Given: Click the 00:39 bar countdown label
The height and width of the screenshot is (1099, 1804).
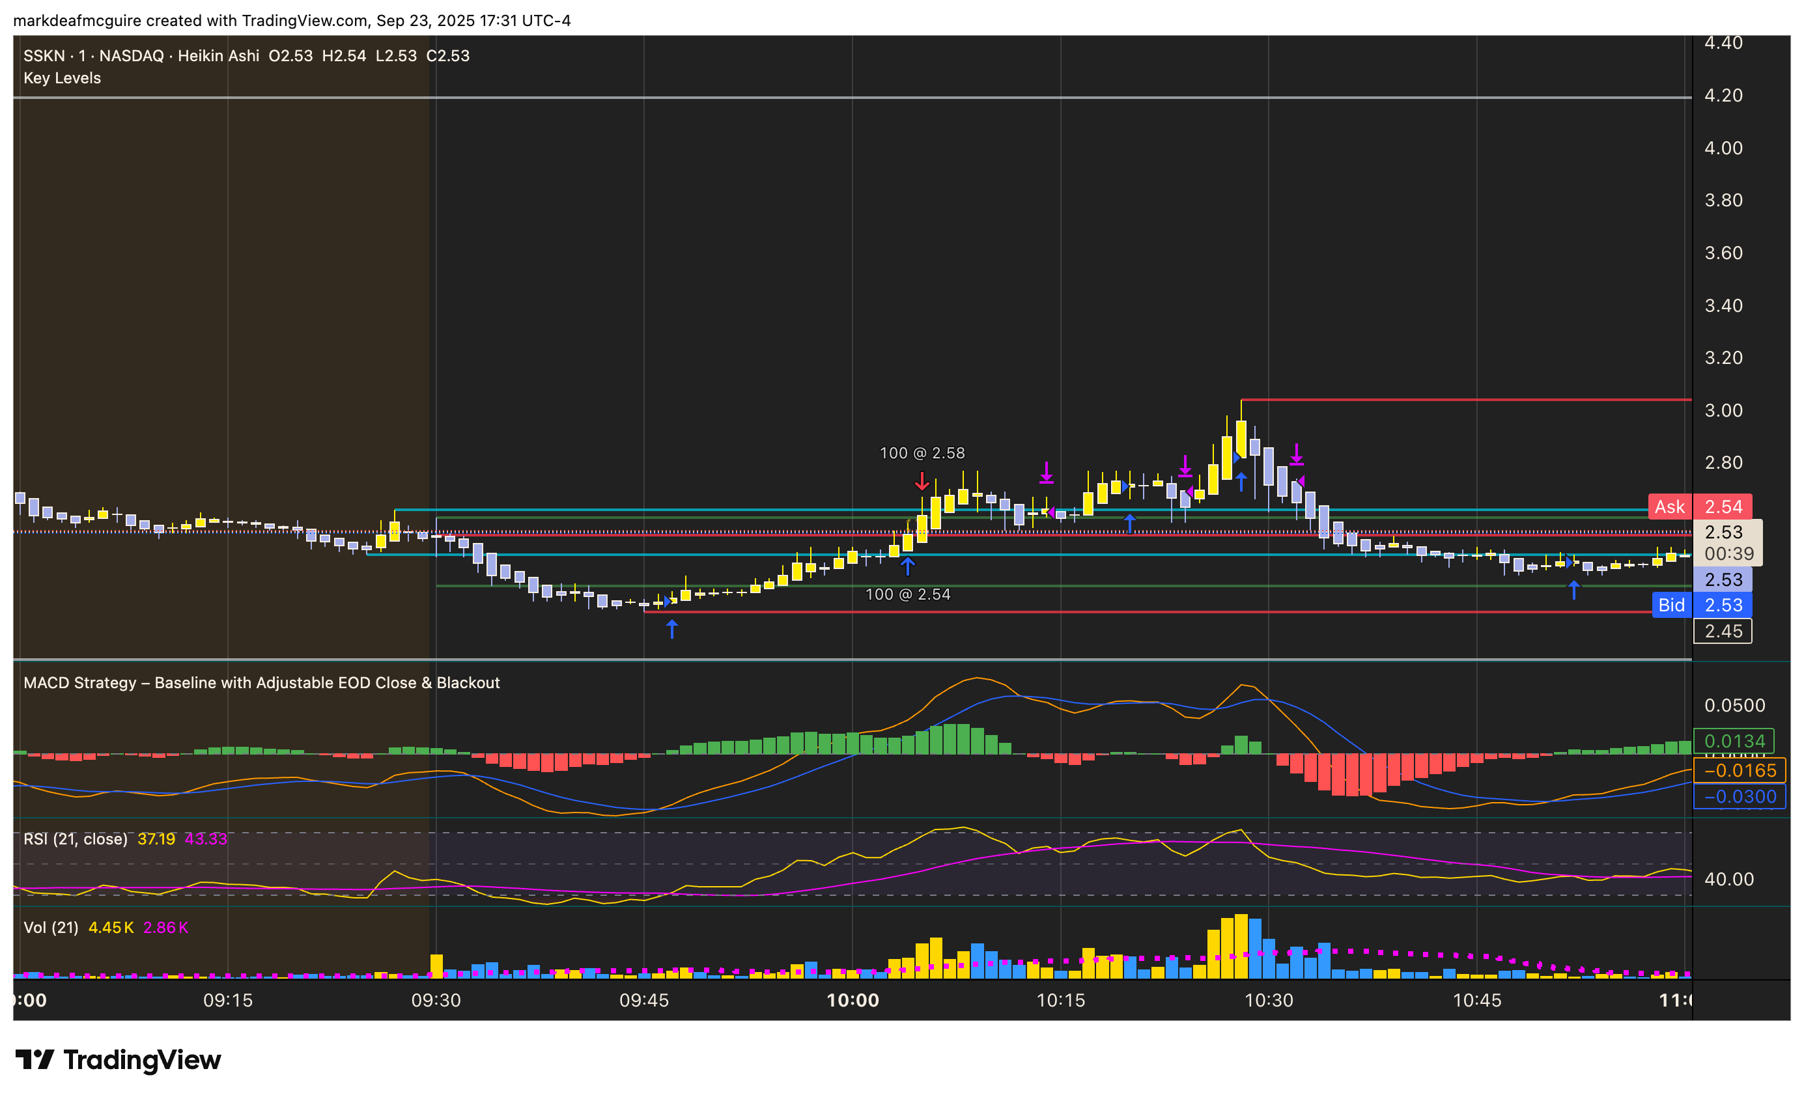Looking at the screenshot, I should click(1728, 554).
